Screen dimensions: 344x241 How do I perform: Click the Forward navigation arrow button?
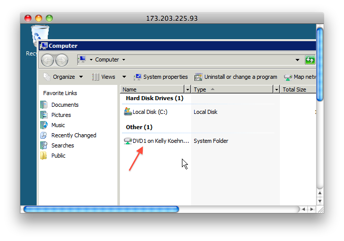click(x=61, y=60)
